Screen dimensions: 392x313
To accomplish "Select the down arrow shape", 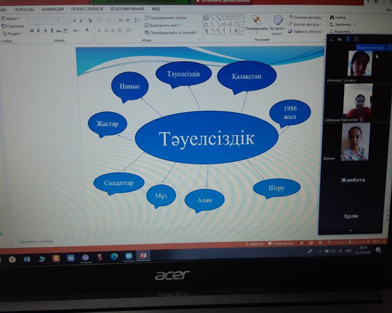I will [230, 24].
